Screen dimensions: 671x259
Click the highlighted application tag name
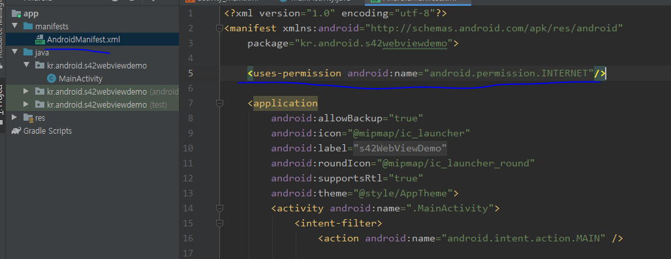pos(285,104)
